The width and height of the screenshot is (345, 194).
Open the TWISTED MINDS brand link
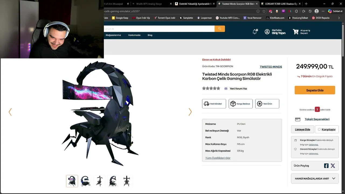271,67
